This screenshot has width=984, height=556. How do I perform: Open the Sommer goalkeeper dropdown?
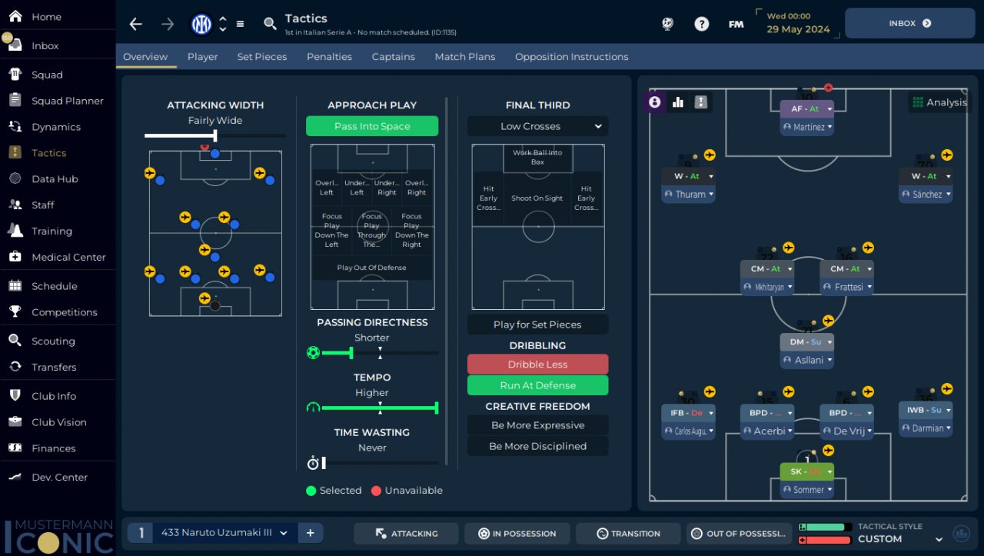[807, 490]
